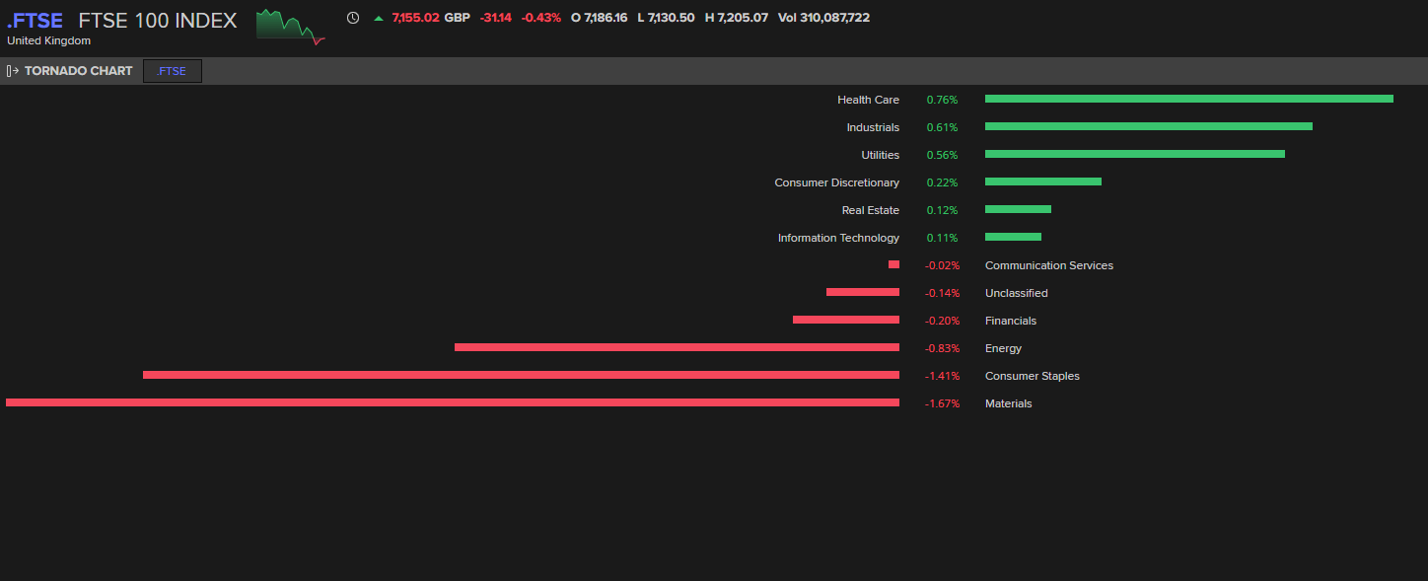
Task: Click the low value L 7,130.50
Action: [x=667, y=18]
